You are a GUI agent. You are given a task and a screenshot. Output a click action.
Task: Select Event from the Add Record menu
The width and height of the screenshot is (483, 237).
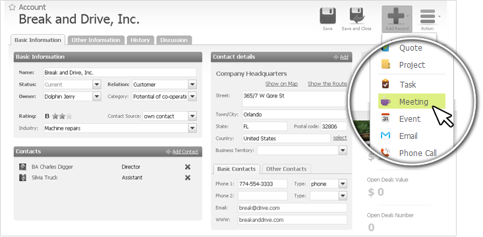point(410,118)
